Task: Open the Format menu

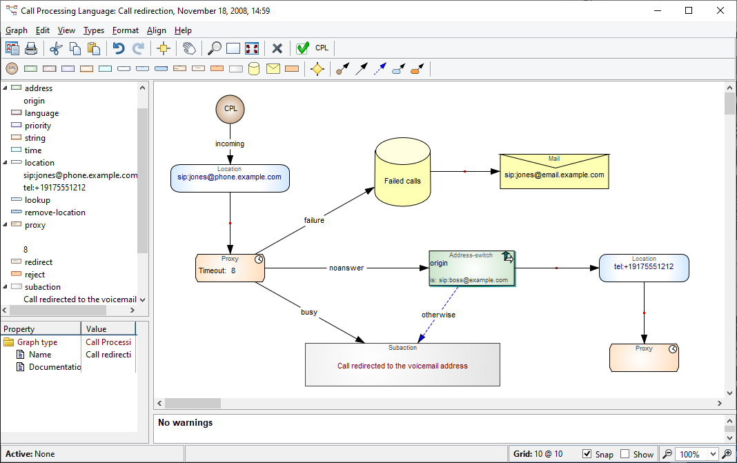Action: pyautogui.click(x=126, y=30)
